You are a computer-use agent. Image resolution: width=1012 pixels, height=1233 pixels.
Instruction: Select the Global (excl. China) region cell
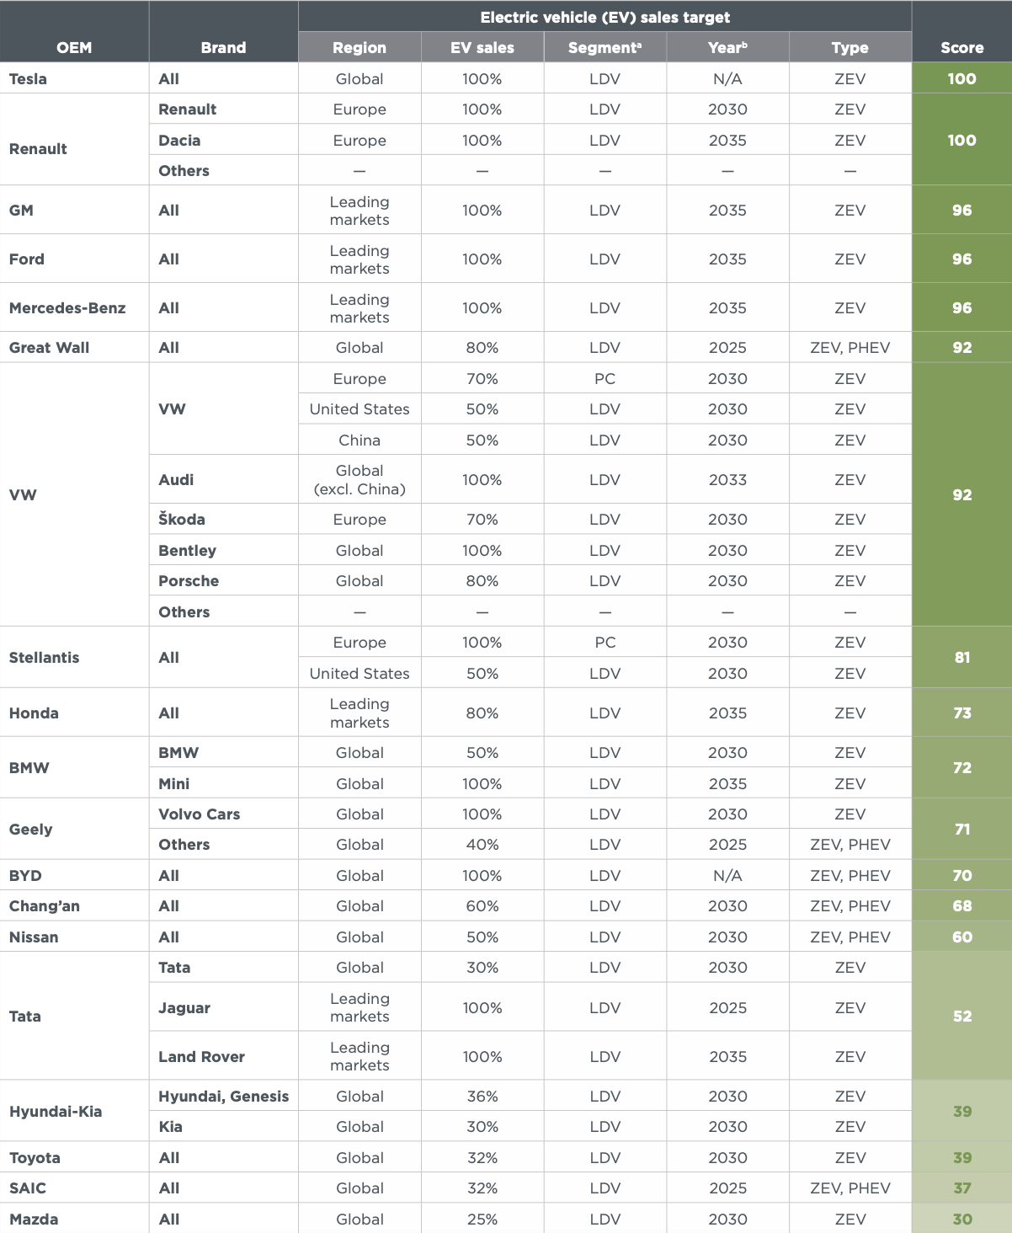pos(360,480)
